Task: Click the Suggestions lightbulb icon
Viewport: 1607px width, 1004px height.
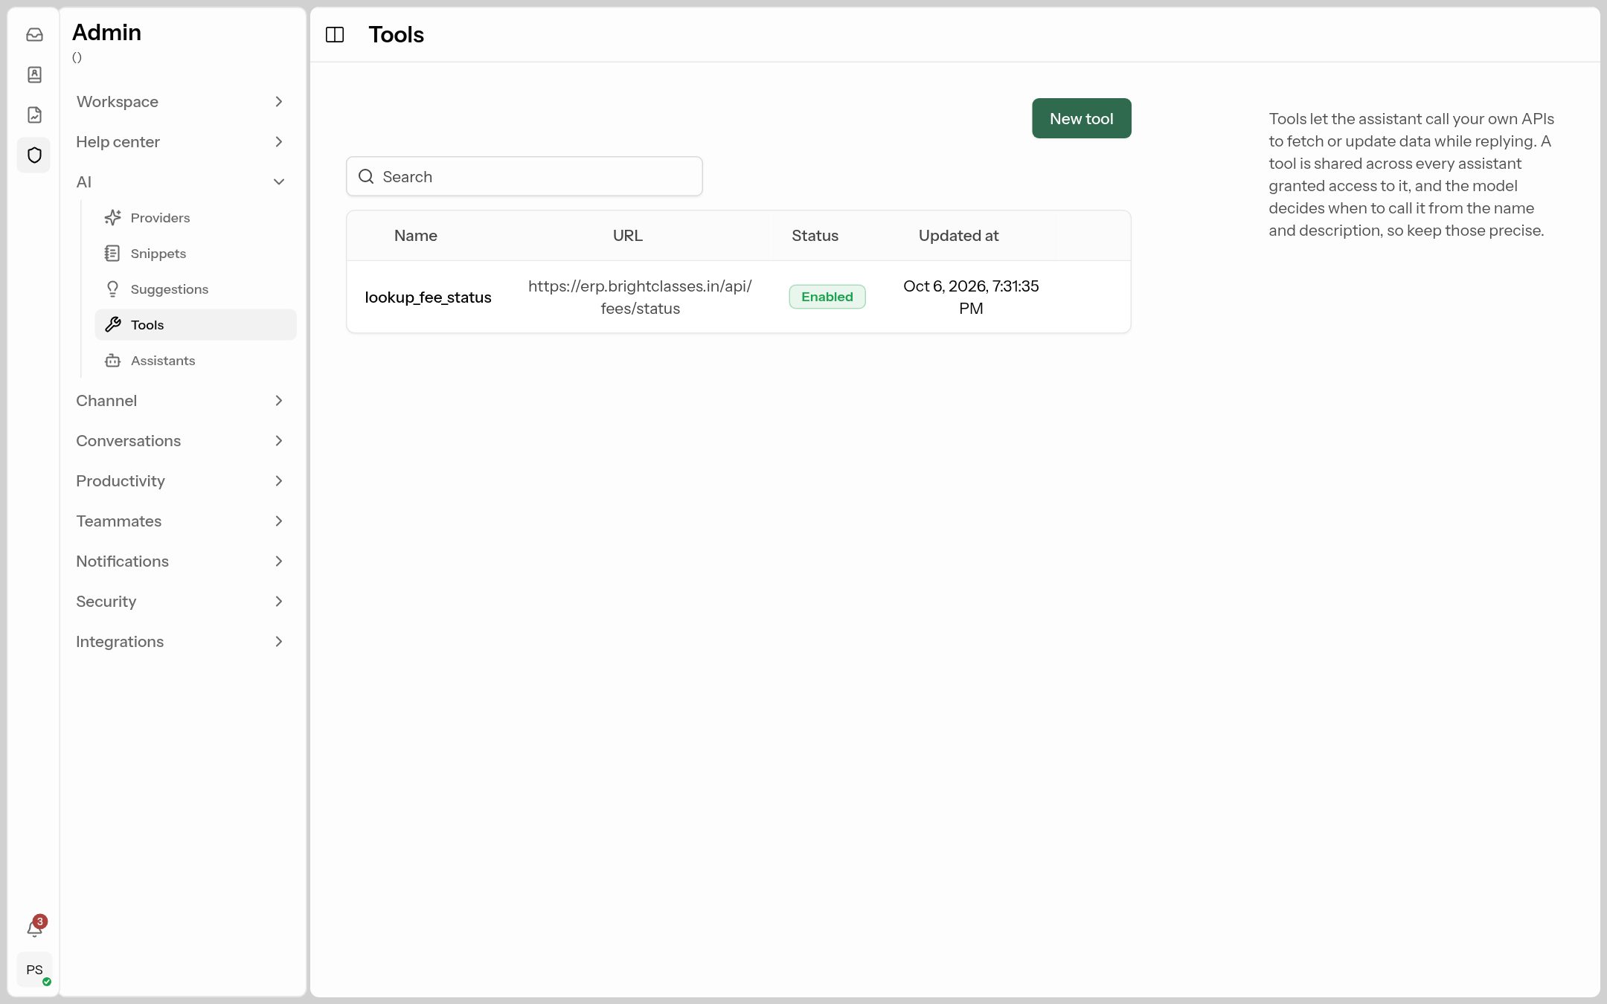Action: click(112, 289)
